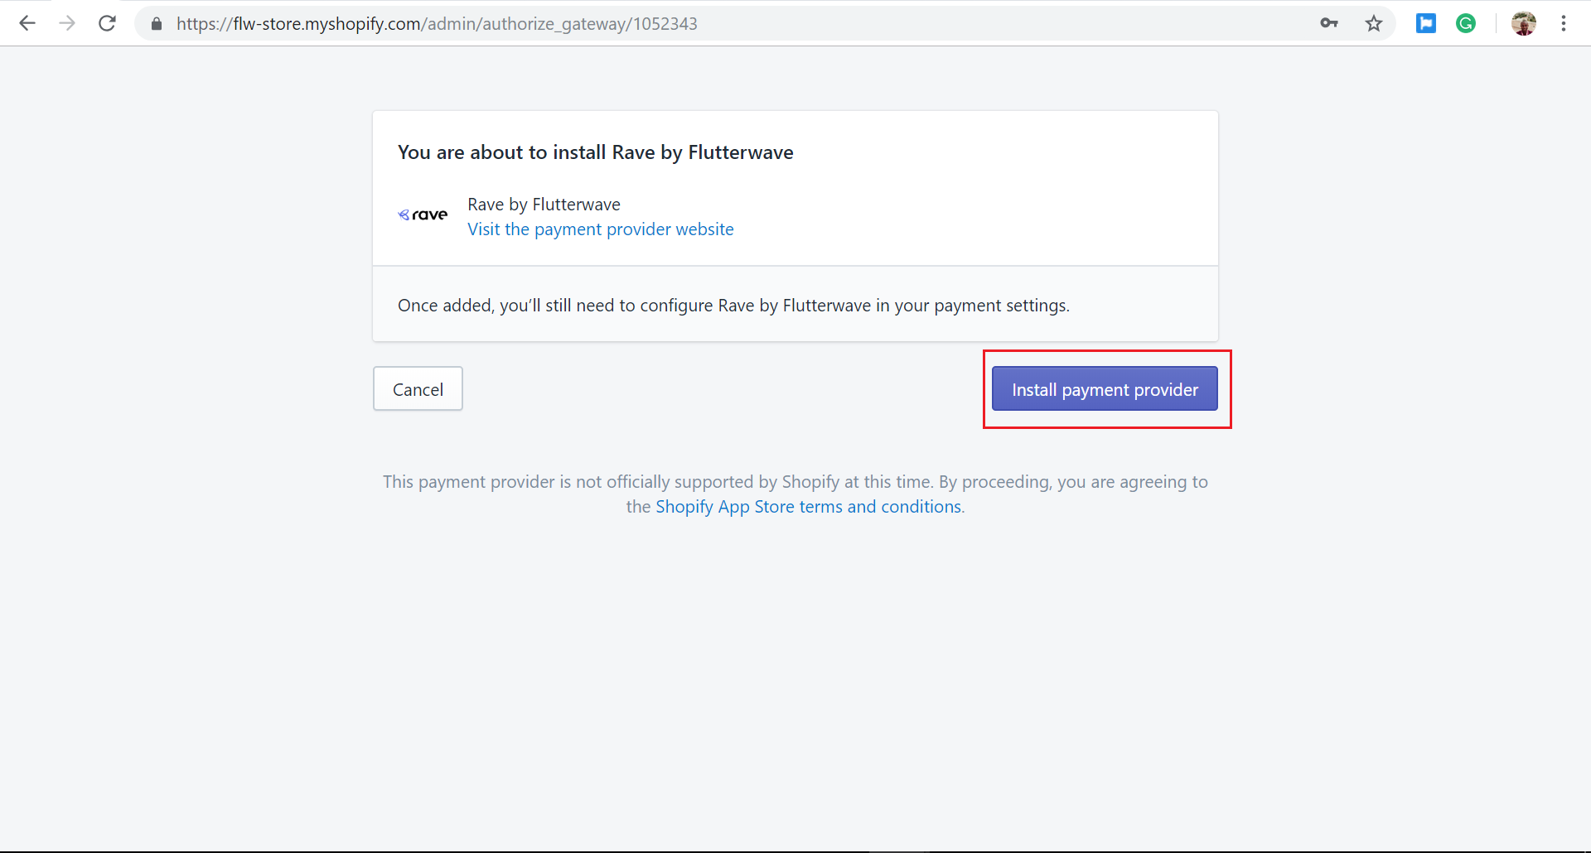This screenshot has width=1591, height=853.
Task: Bookmark this page with the star
Action: pyautogui.click(x=1374, y=23)
